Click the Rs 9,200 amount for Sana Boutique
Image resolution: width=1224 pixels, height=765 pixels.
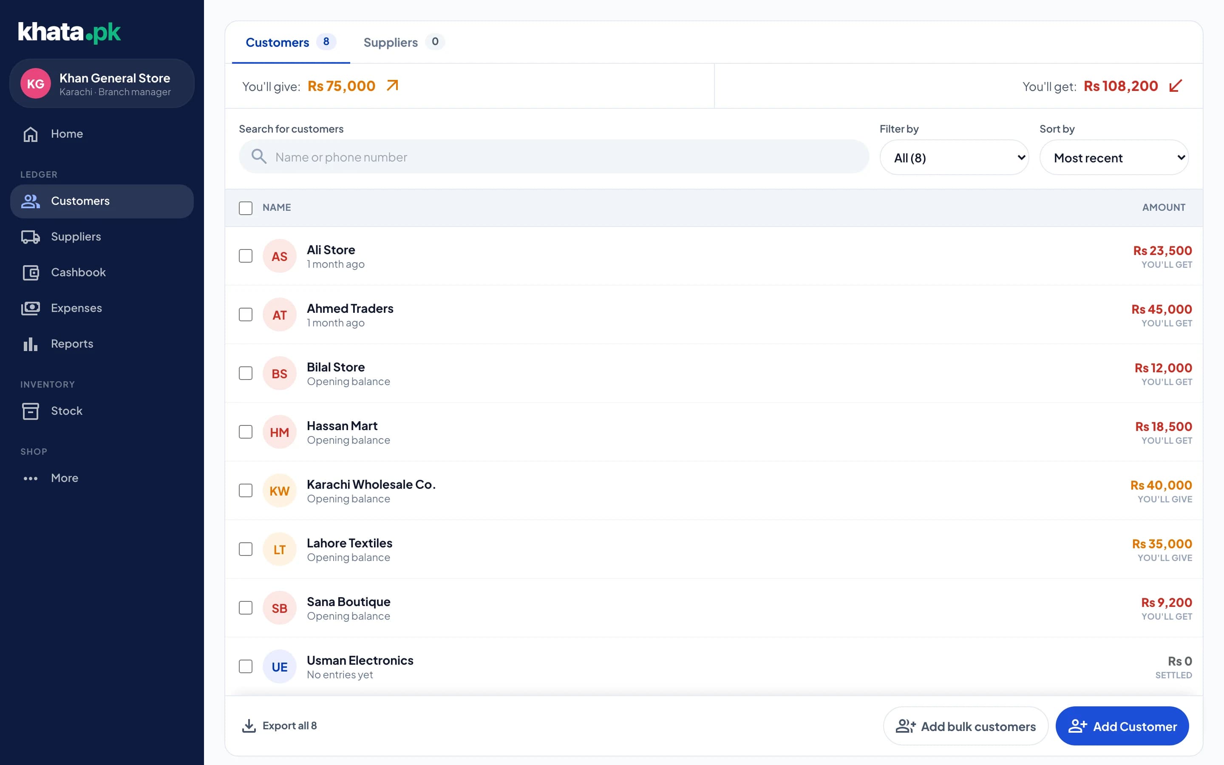pos(1166,603)
